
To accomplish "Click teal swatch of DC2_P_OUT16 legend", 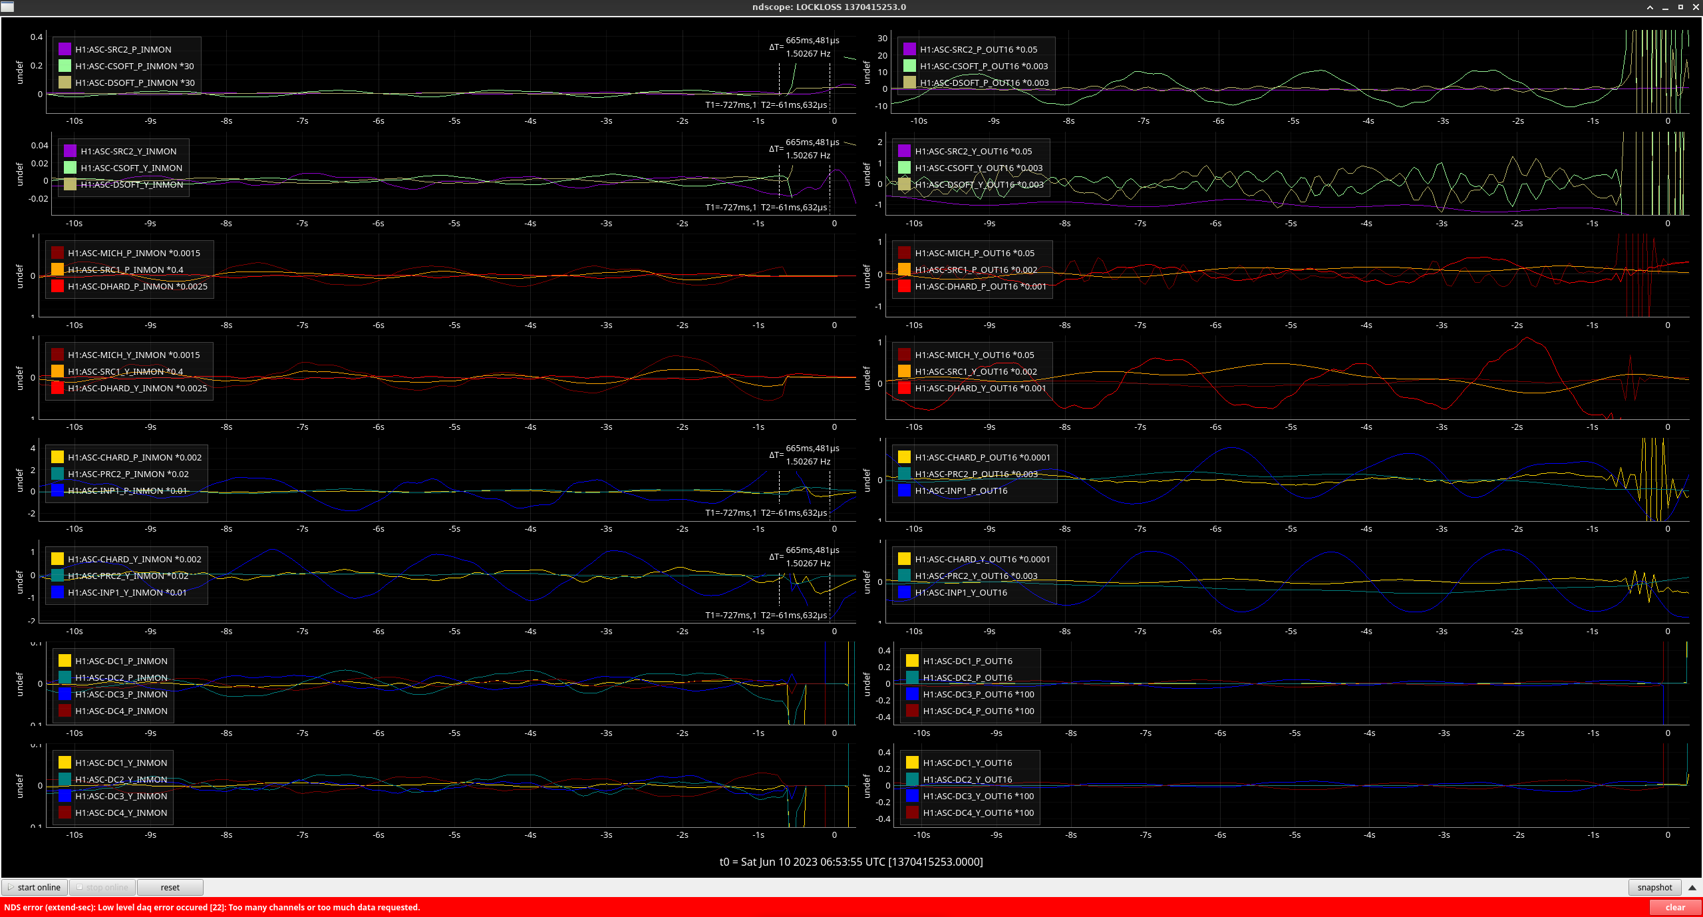I will (x=912, y=677).
